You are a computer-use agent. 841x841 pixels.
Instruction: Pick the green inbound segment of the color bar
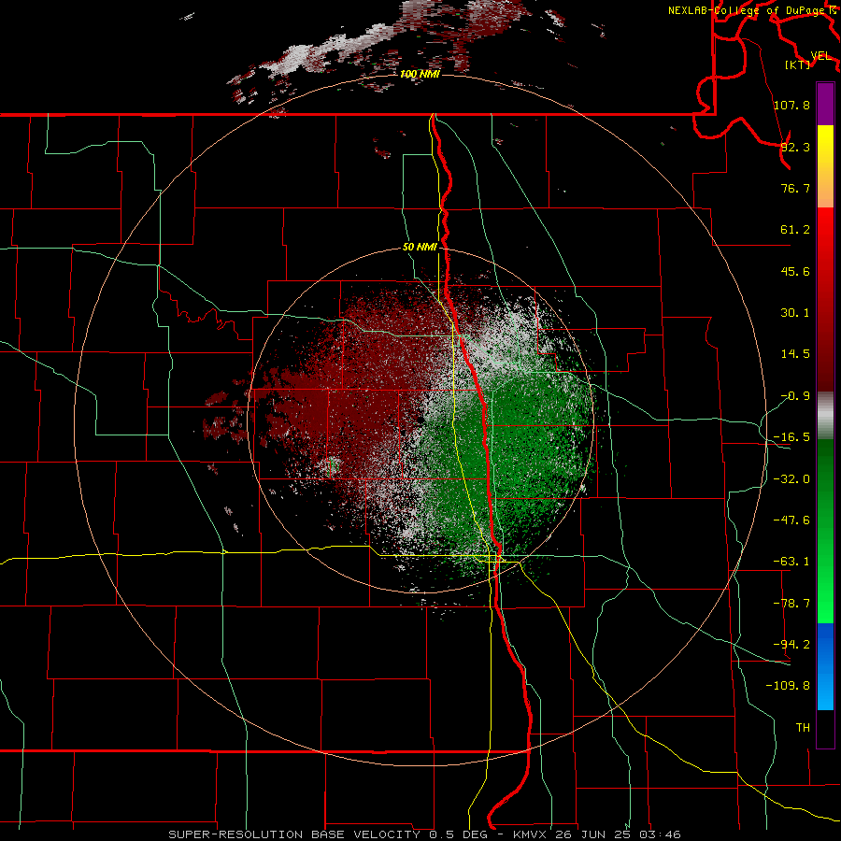coord(825,531)
